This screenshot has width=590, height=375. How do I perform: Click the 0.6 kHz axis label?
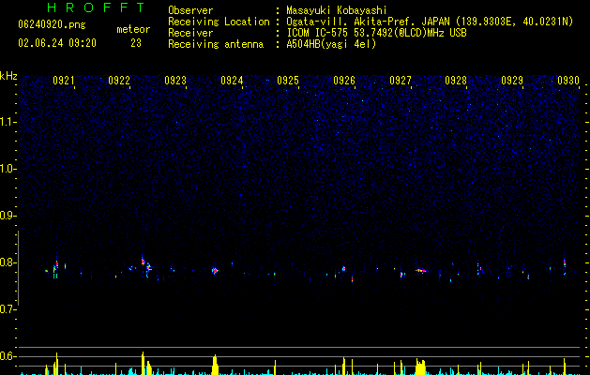pyautogui.click(x=8, y=356)
